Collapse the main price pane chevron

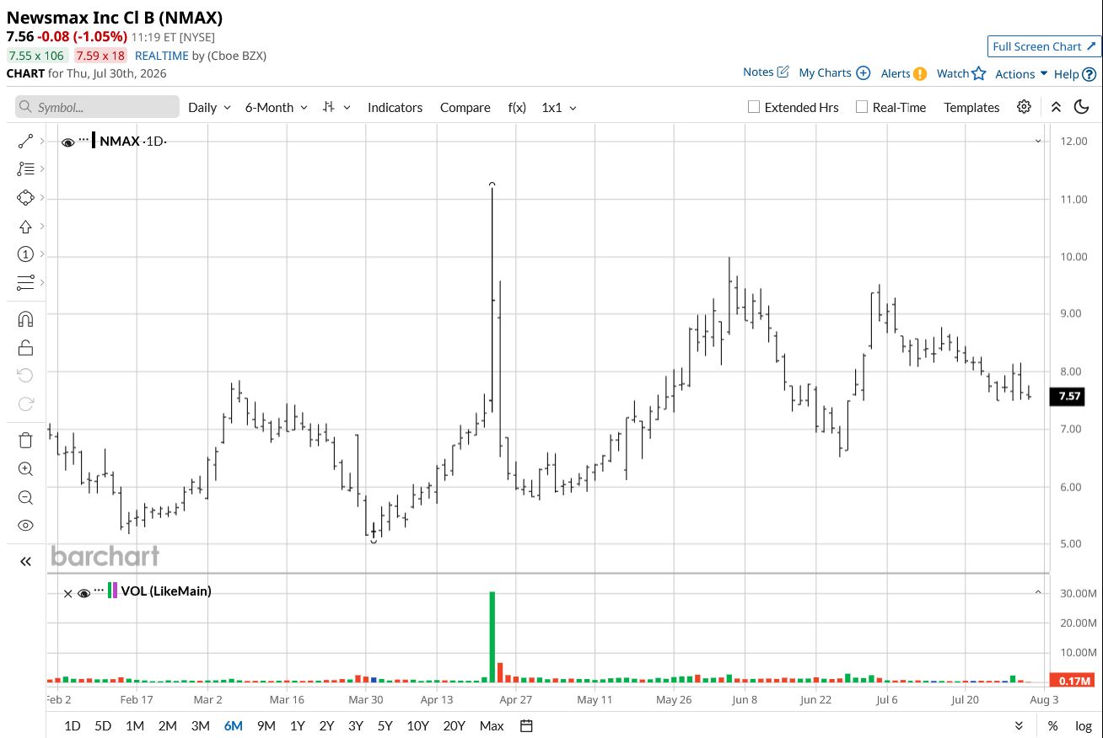[1038, 141]
